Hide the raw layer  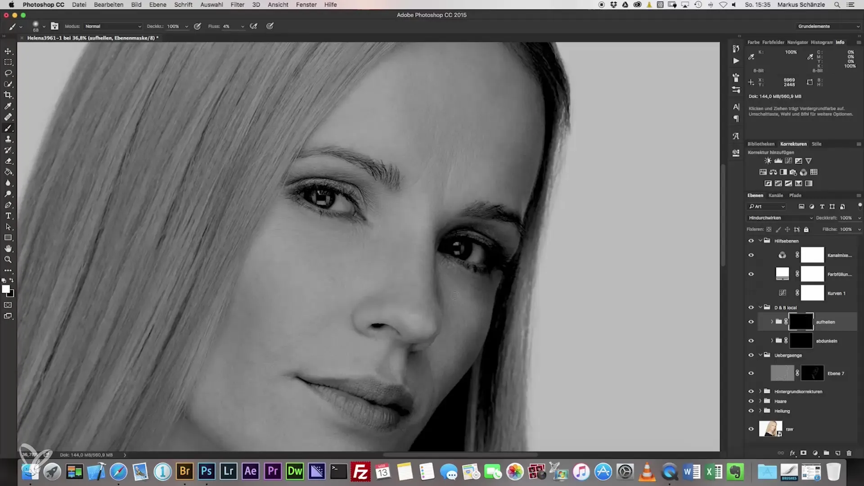(x=751, y=429)
